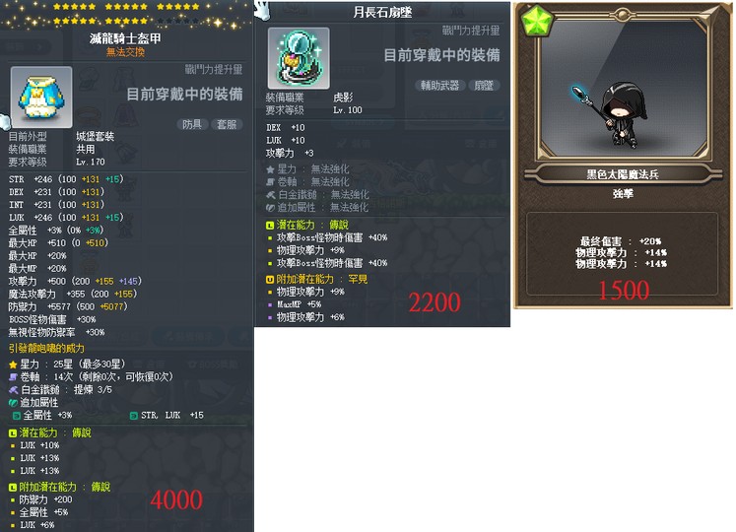Viewport: 736px width, 532px height.
Task: Click the 黑色太陽魔法兵 name banner
Action: [623, 174]
